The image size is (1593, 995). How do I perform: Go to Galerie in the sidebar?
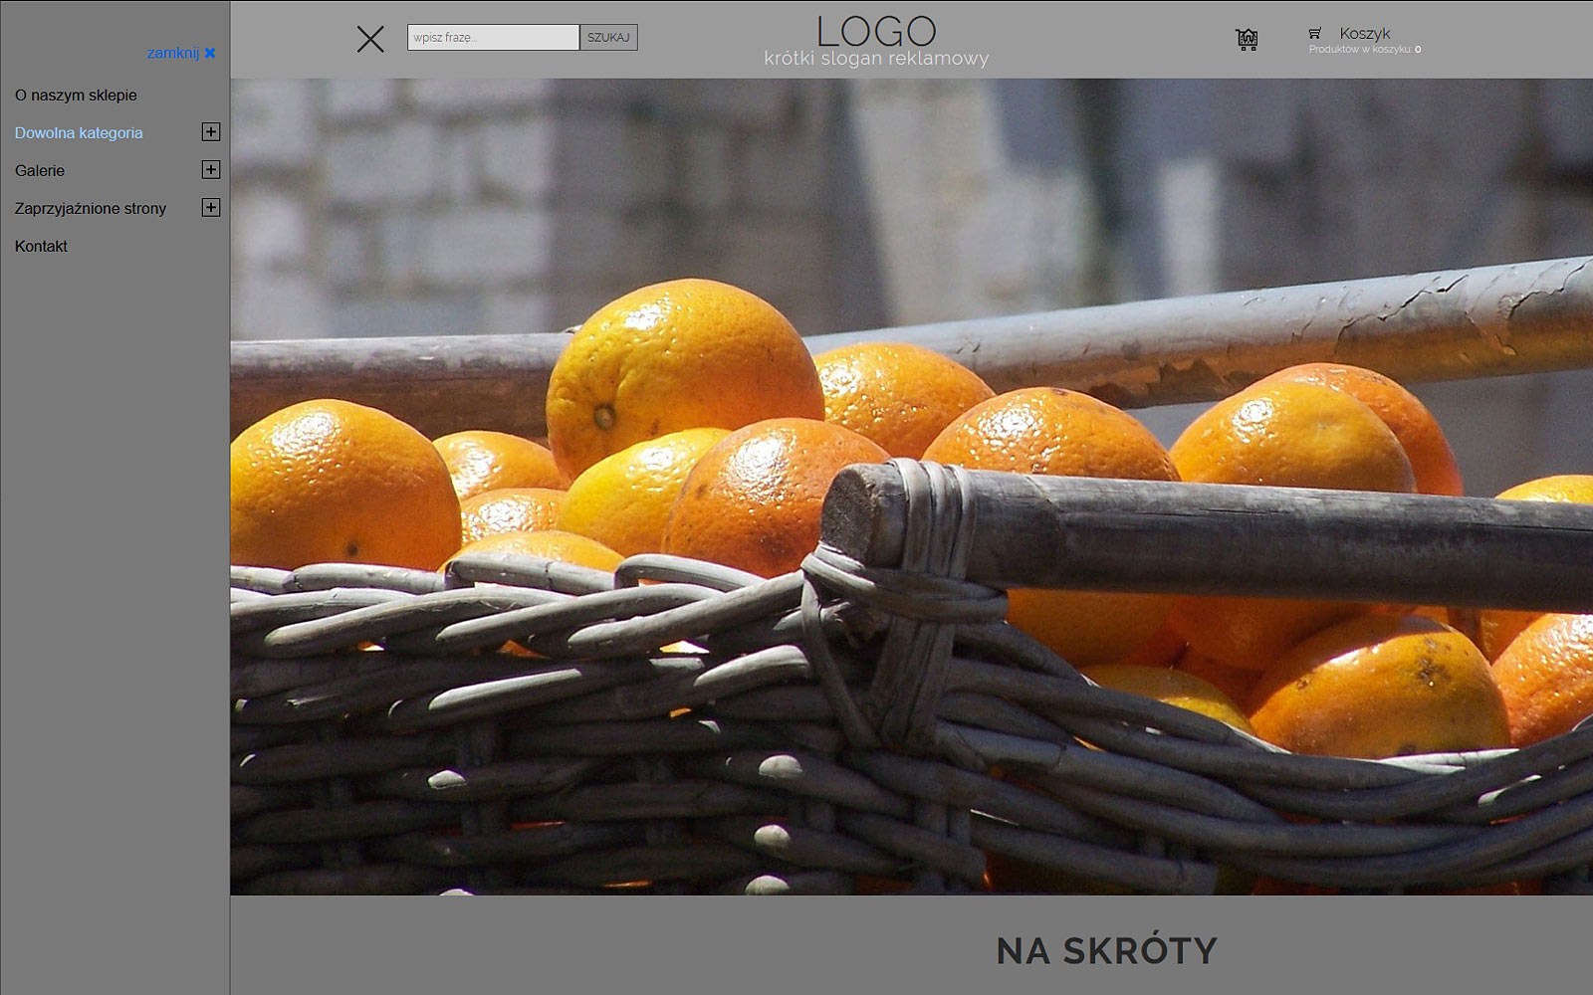coord(40,171)
